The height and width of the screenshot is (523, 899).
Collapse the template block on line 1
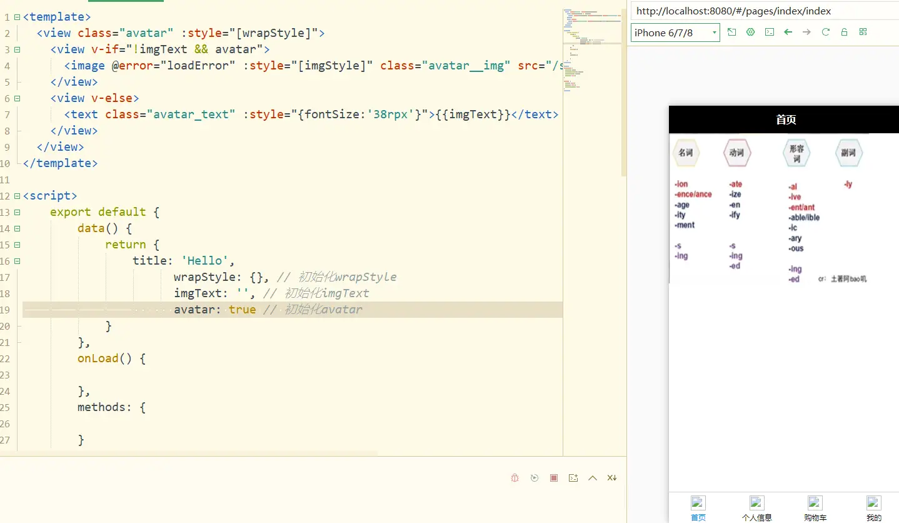coord(17,17)
